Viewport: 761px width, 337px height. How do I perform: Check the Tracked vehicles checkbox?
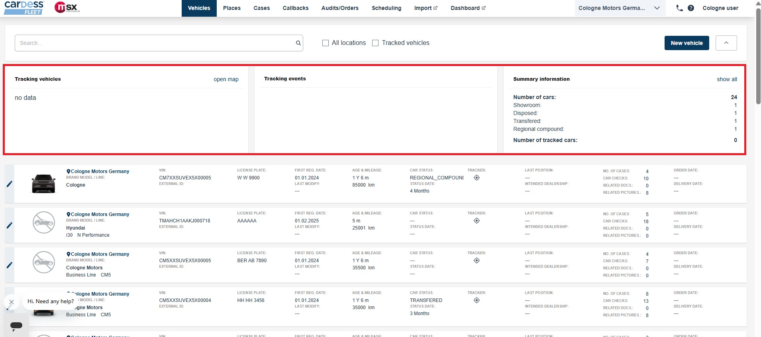point(375,43)
